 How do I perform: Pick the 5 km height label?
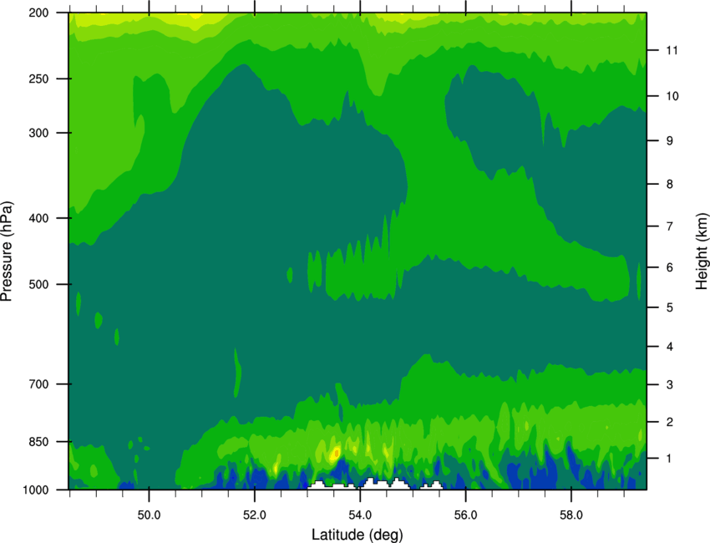click(x=670, y=308)
